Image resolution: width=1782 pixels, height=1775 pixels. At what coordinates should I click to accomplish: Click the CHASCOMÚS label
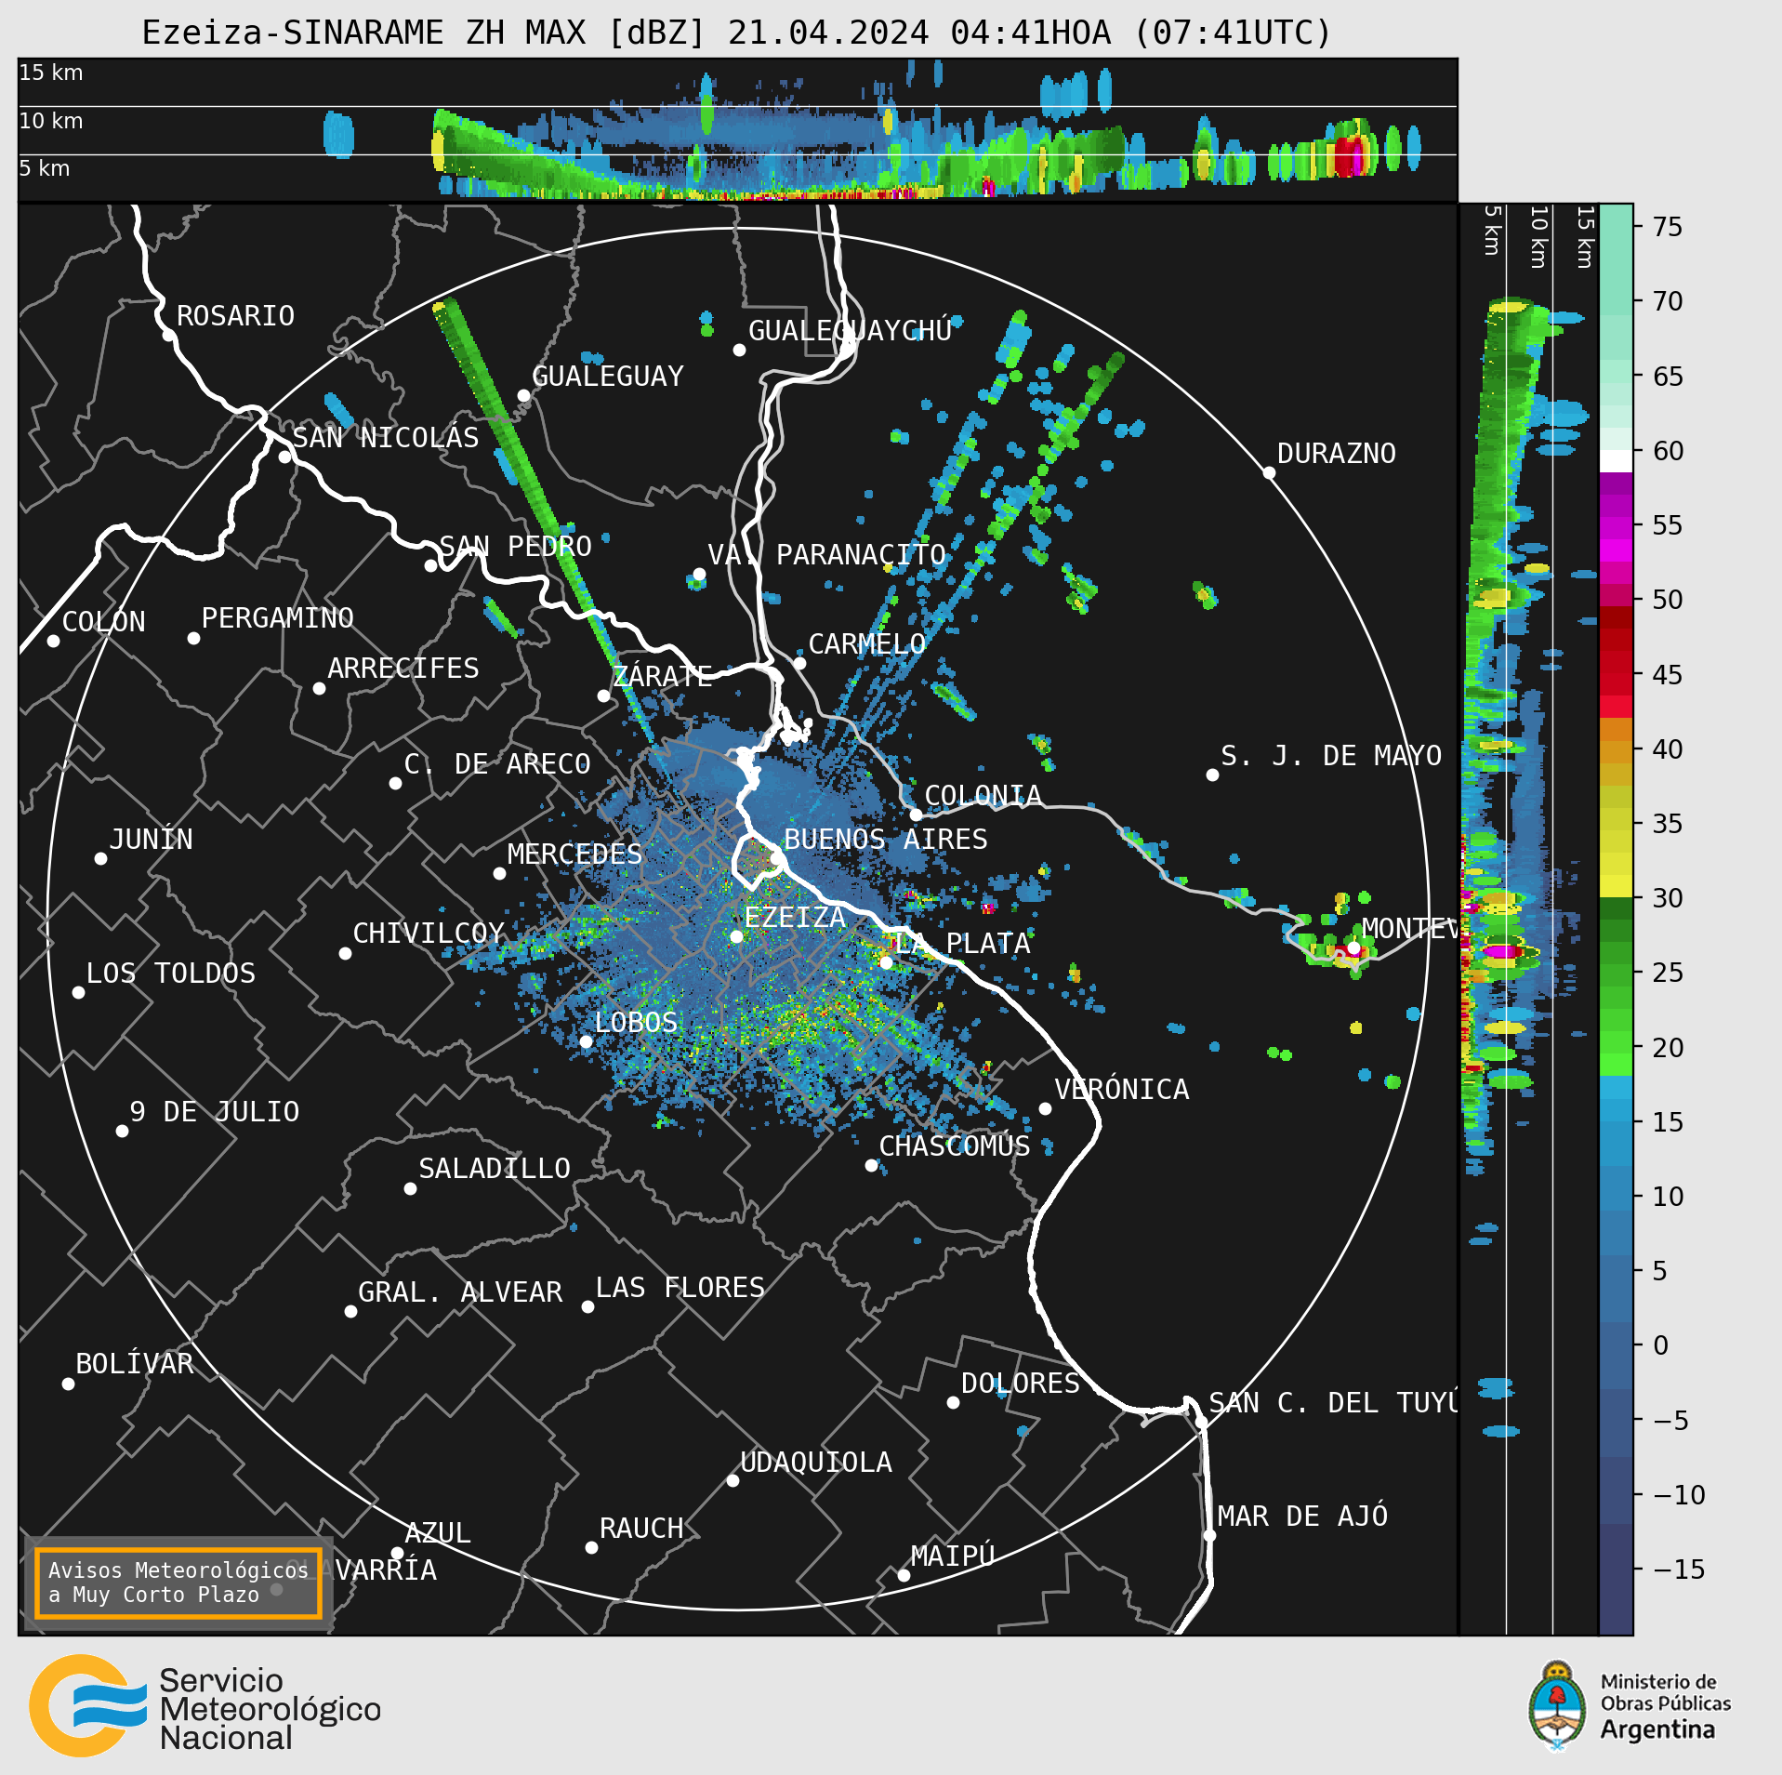point(955,1146)
